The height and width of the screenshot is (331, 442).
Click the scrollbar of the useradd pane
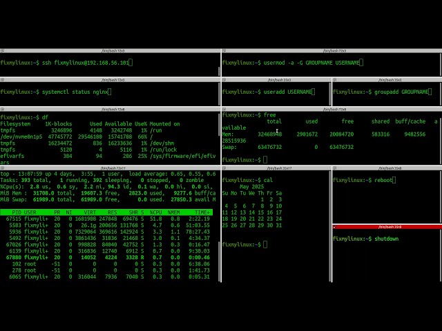[330, 94]
